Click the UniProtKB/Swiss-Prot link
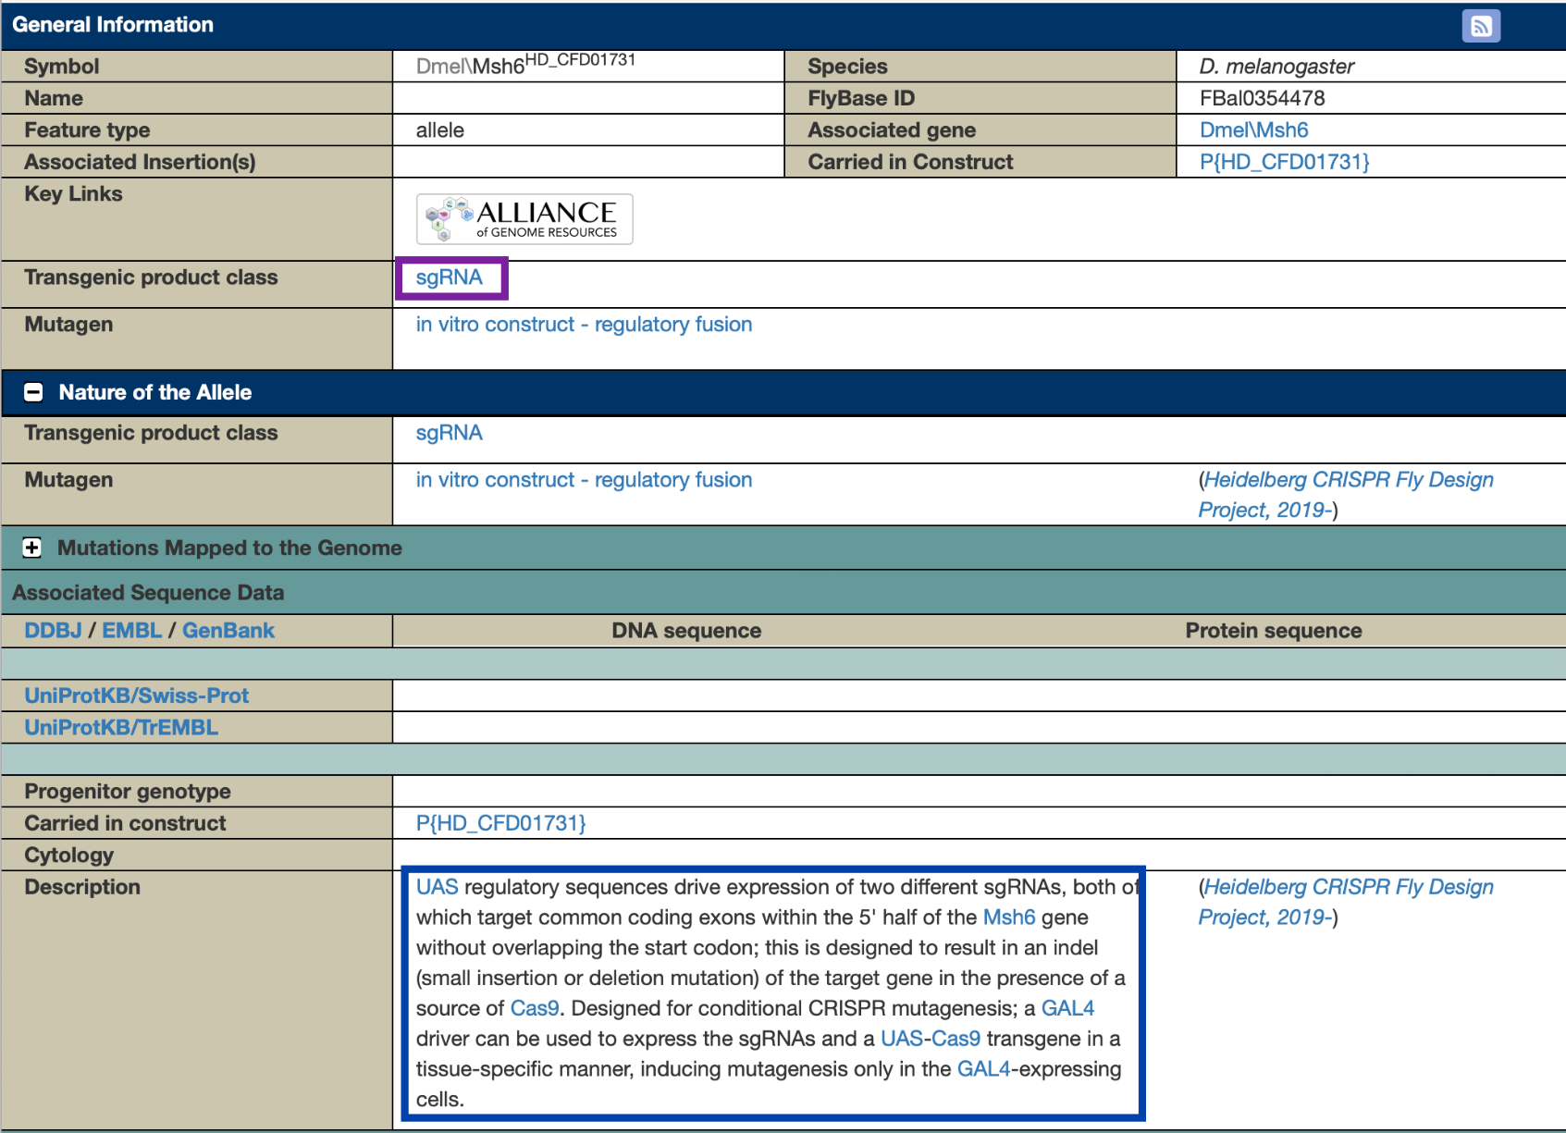1566x1133 pixels. pyautogui.click(x=137, y=696)
